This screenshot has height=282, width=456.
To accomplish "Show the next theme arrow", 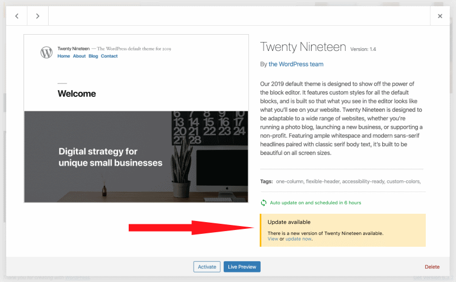I will pos(37,16).
